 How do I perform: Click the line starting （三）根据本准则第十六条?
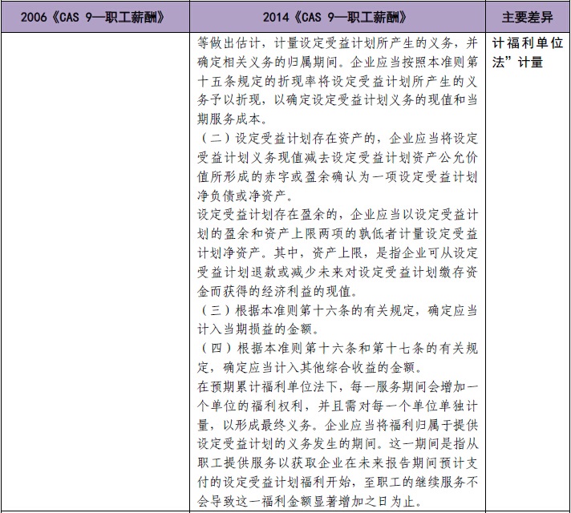[x=337, y=310]
